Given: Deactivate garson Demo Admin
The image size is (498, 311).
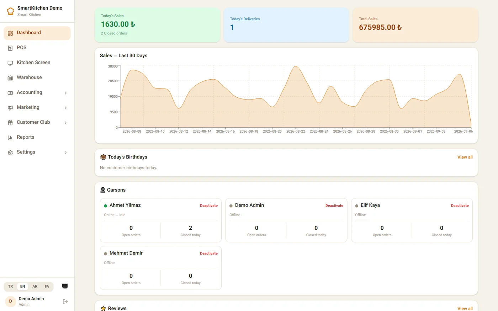Looking at the screenshot, I should [334, 205].
